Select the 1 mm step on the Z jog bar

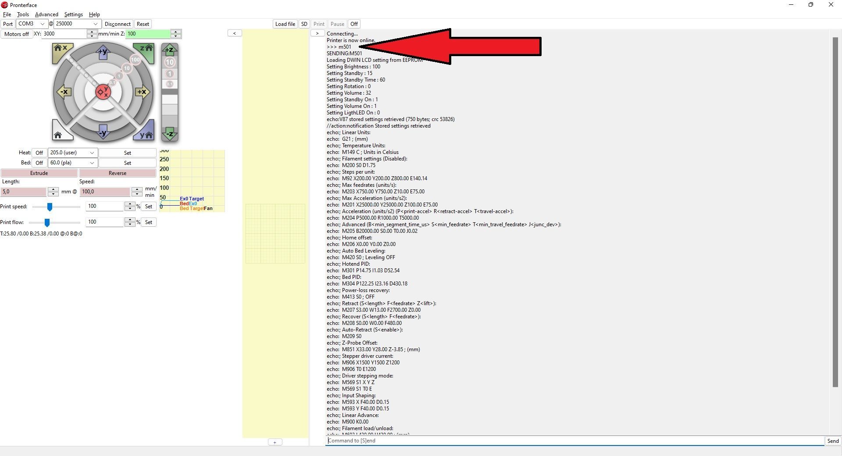tap(170, 74)
